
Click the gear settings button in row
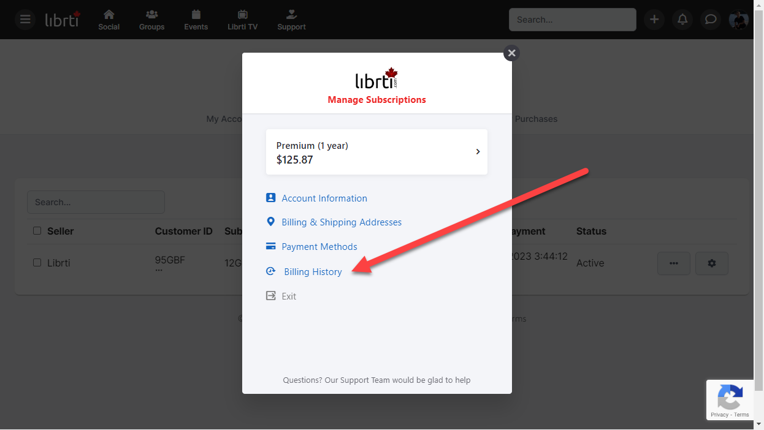712,263
